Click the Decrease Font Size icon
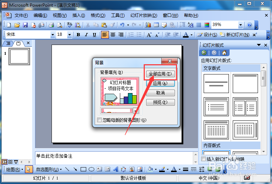The image size is (272, 184). (x=157, y=35)
